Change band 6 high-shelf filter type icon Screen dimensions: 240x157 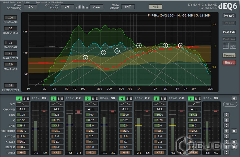click(x=194, y=104)
